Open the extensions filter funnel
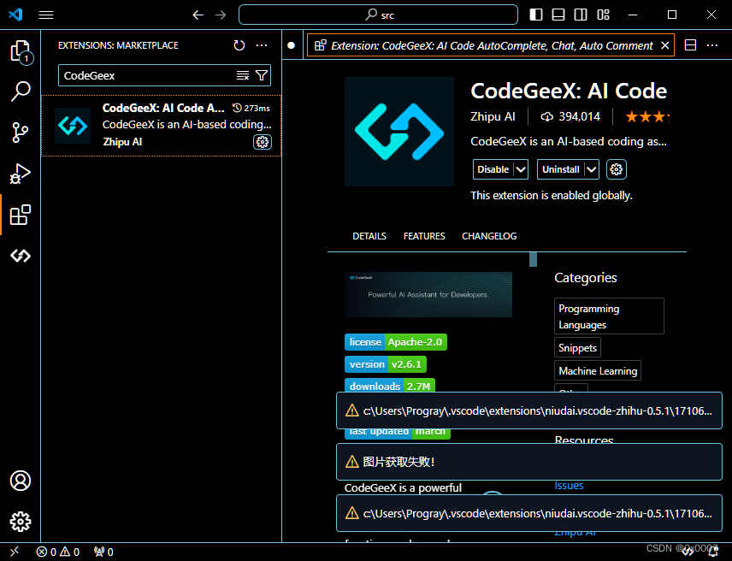The width and height of the screenshot is (732, 561). [x=262, y=75]
